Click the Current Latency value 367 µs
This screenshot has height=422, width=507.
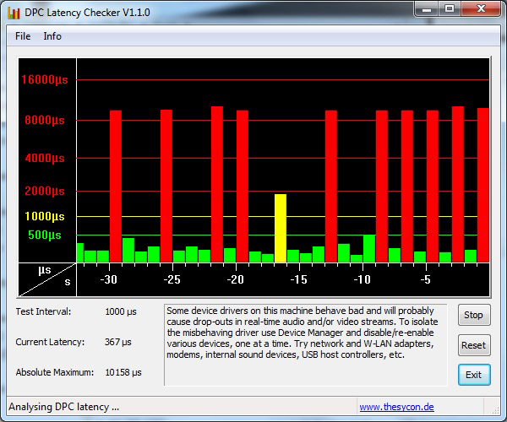tap(117, 343)
